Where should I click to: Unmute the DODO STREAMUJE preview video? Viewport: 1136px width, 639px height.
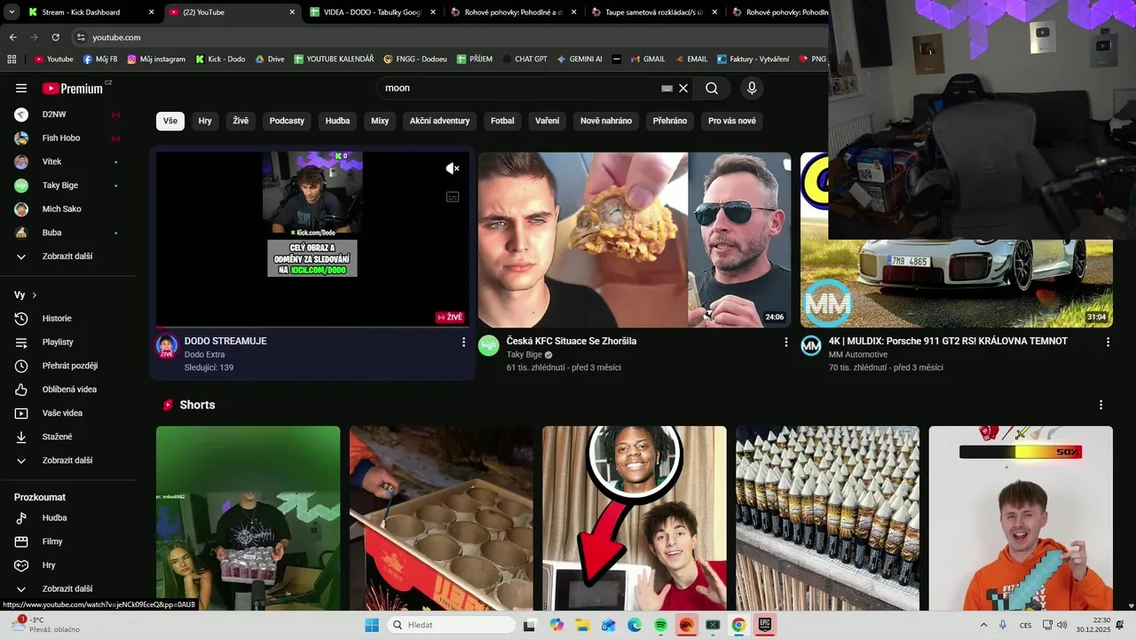tap(453, 169)
